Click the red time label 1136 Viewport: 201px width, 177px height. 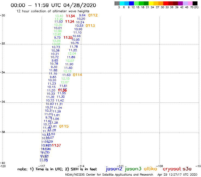62,90
